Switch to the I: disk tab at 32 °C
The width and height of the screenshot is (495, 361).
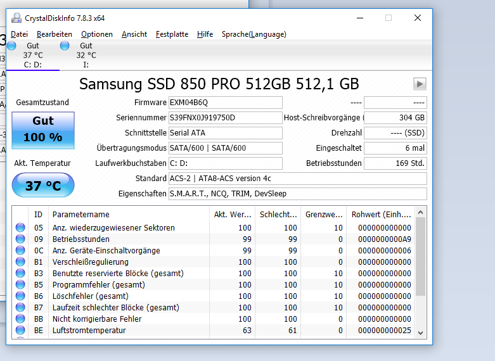coord(86,55)
